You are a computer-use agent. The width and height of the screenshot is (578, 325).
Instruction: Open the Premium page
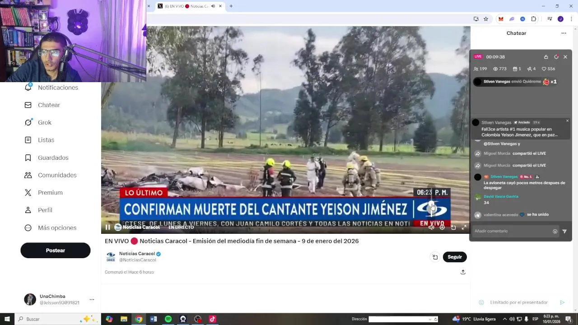point(43,193)
